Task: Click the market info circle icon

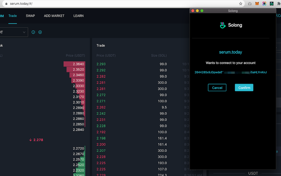Action: (x=33, y=32)
